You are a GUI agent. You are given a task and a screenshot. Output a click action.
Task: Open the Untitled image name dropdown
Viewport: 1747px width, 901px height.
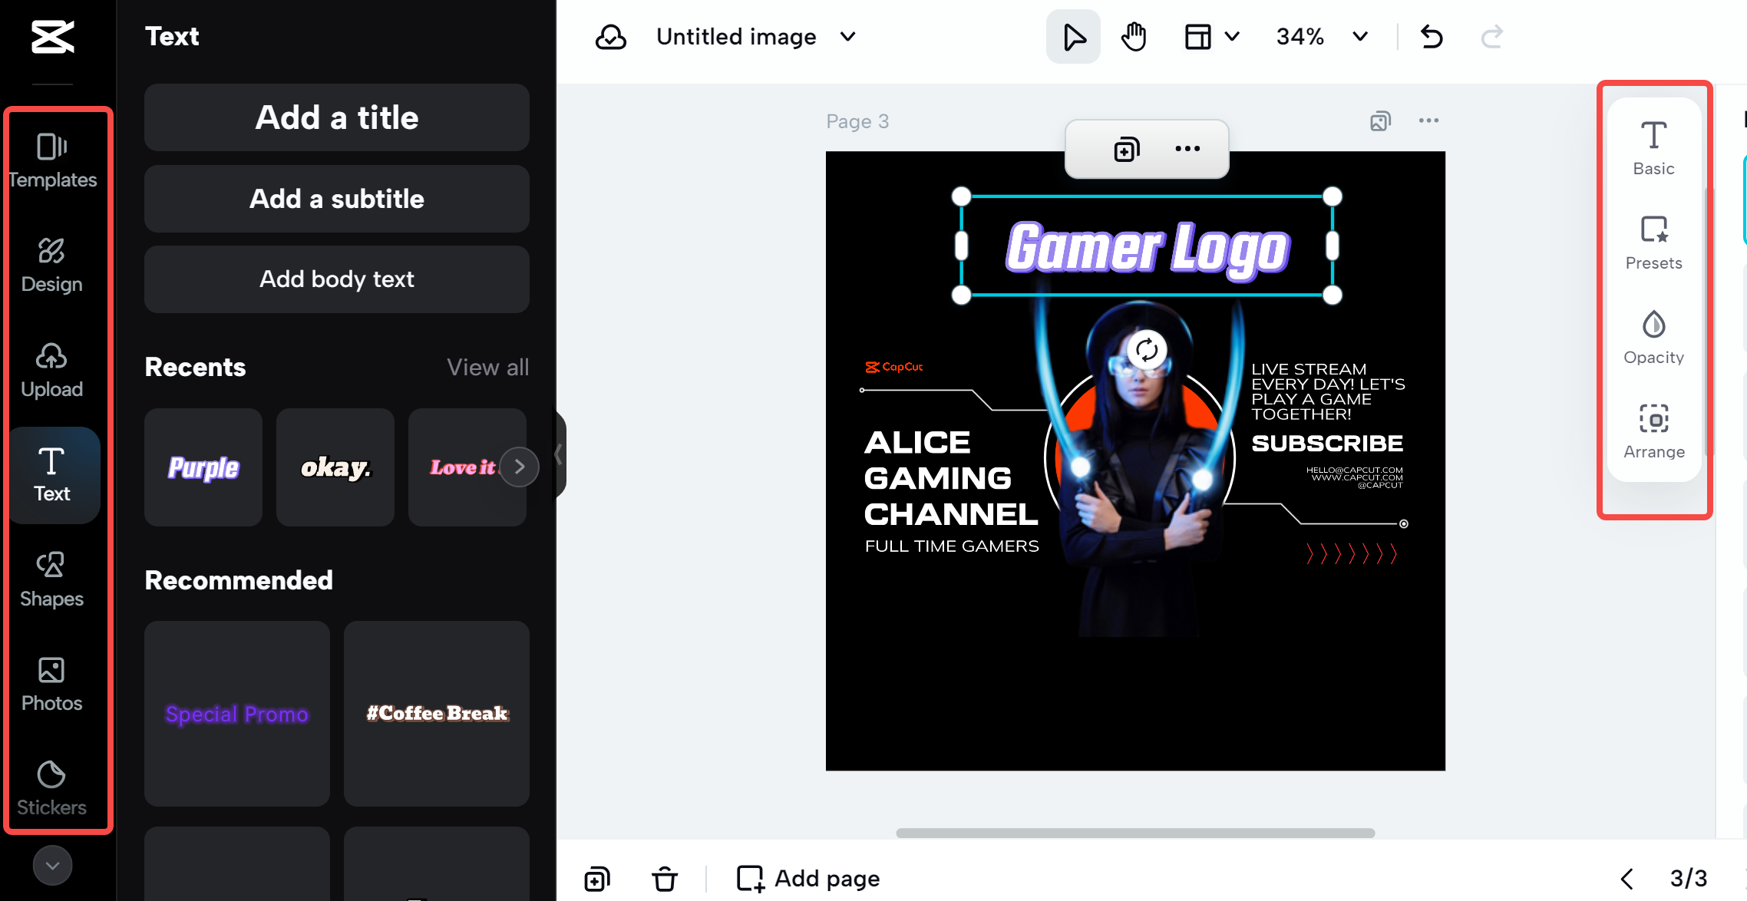pos(847,37)
